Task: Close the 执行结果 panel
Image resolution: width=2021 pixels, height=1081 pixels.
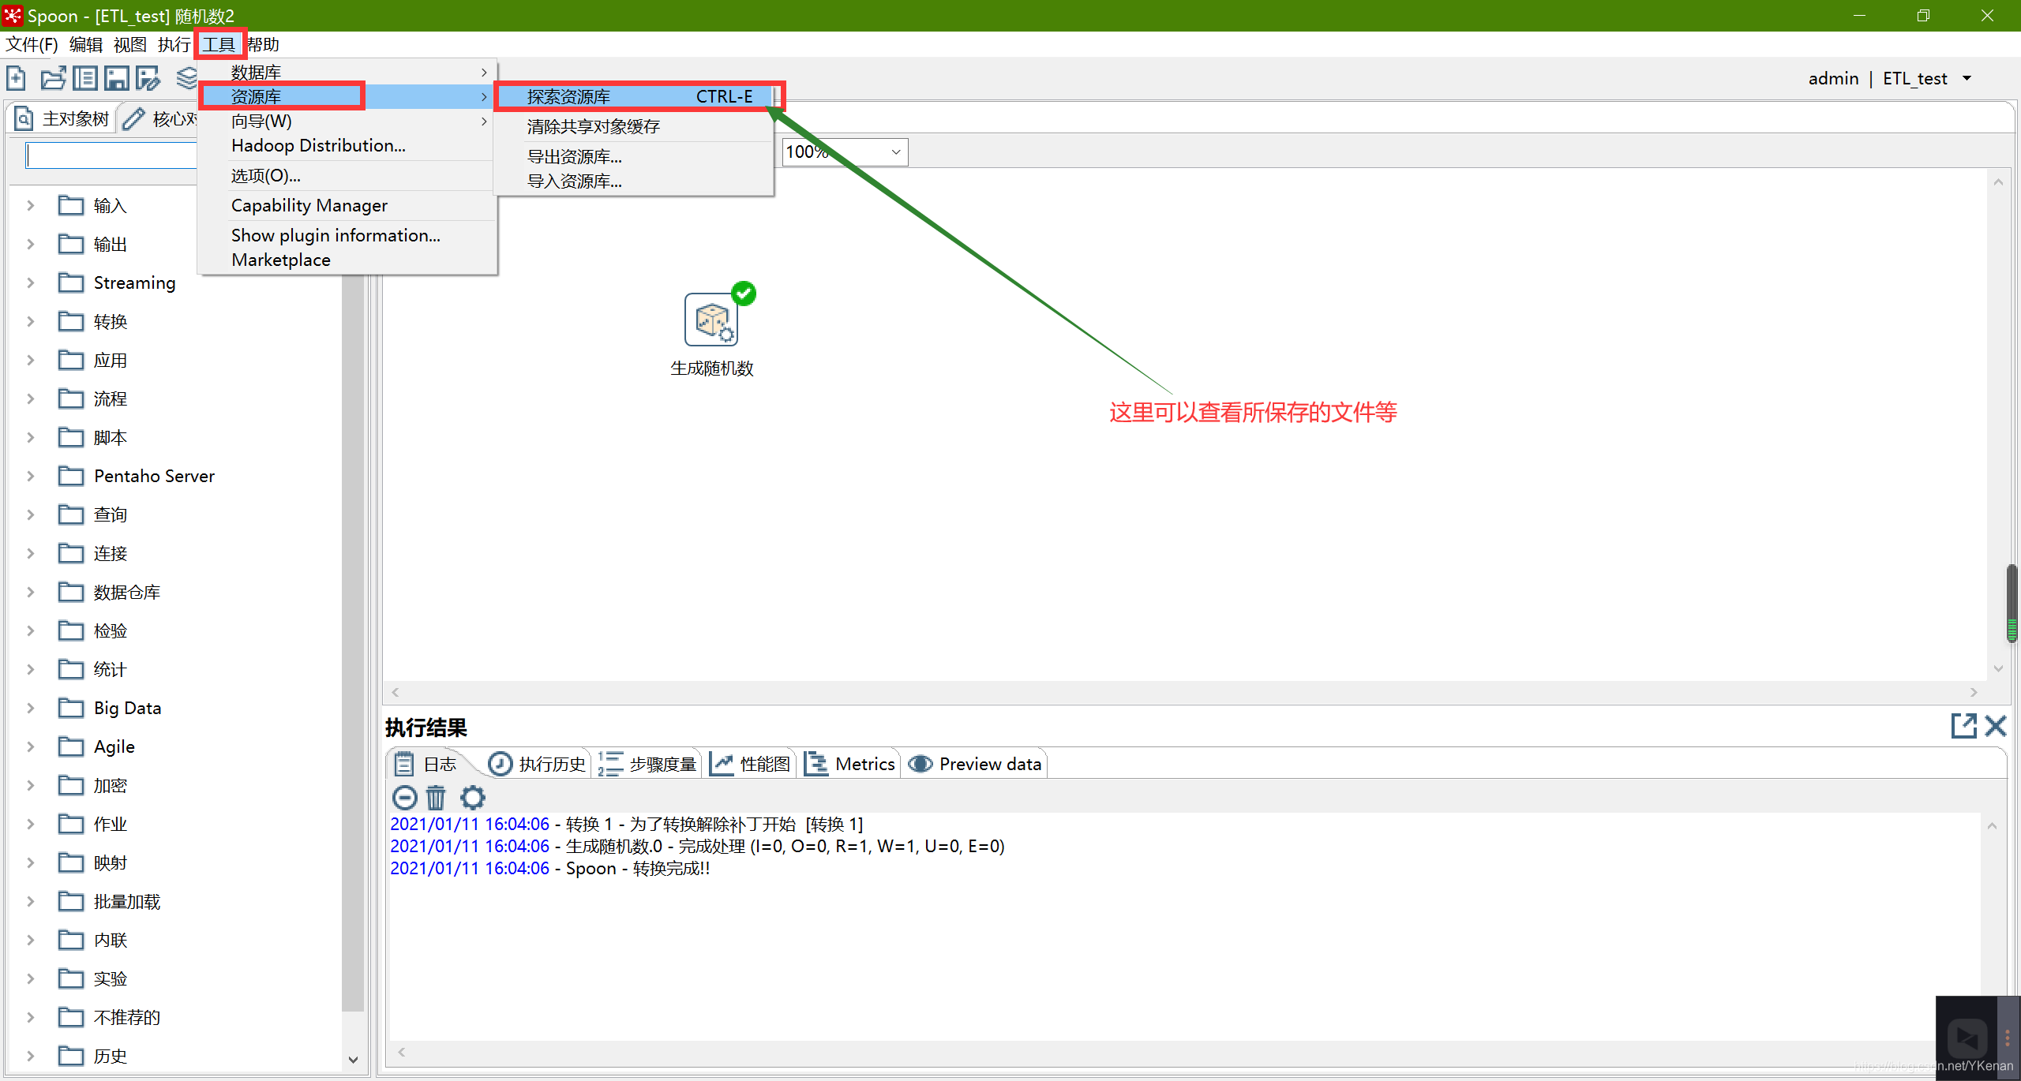Action: [1996, 726]
